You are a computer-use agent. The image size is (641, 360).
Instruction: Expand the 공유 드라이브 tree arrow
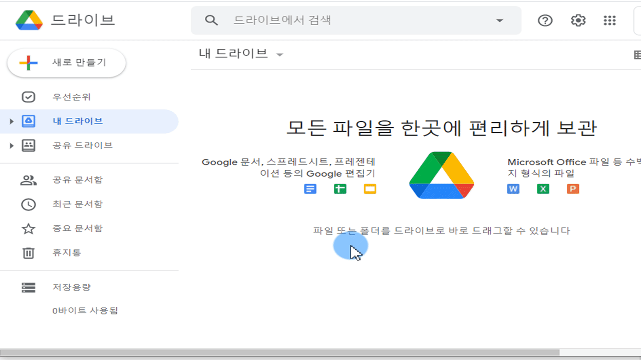(12, 145)
